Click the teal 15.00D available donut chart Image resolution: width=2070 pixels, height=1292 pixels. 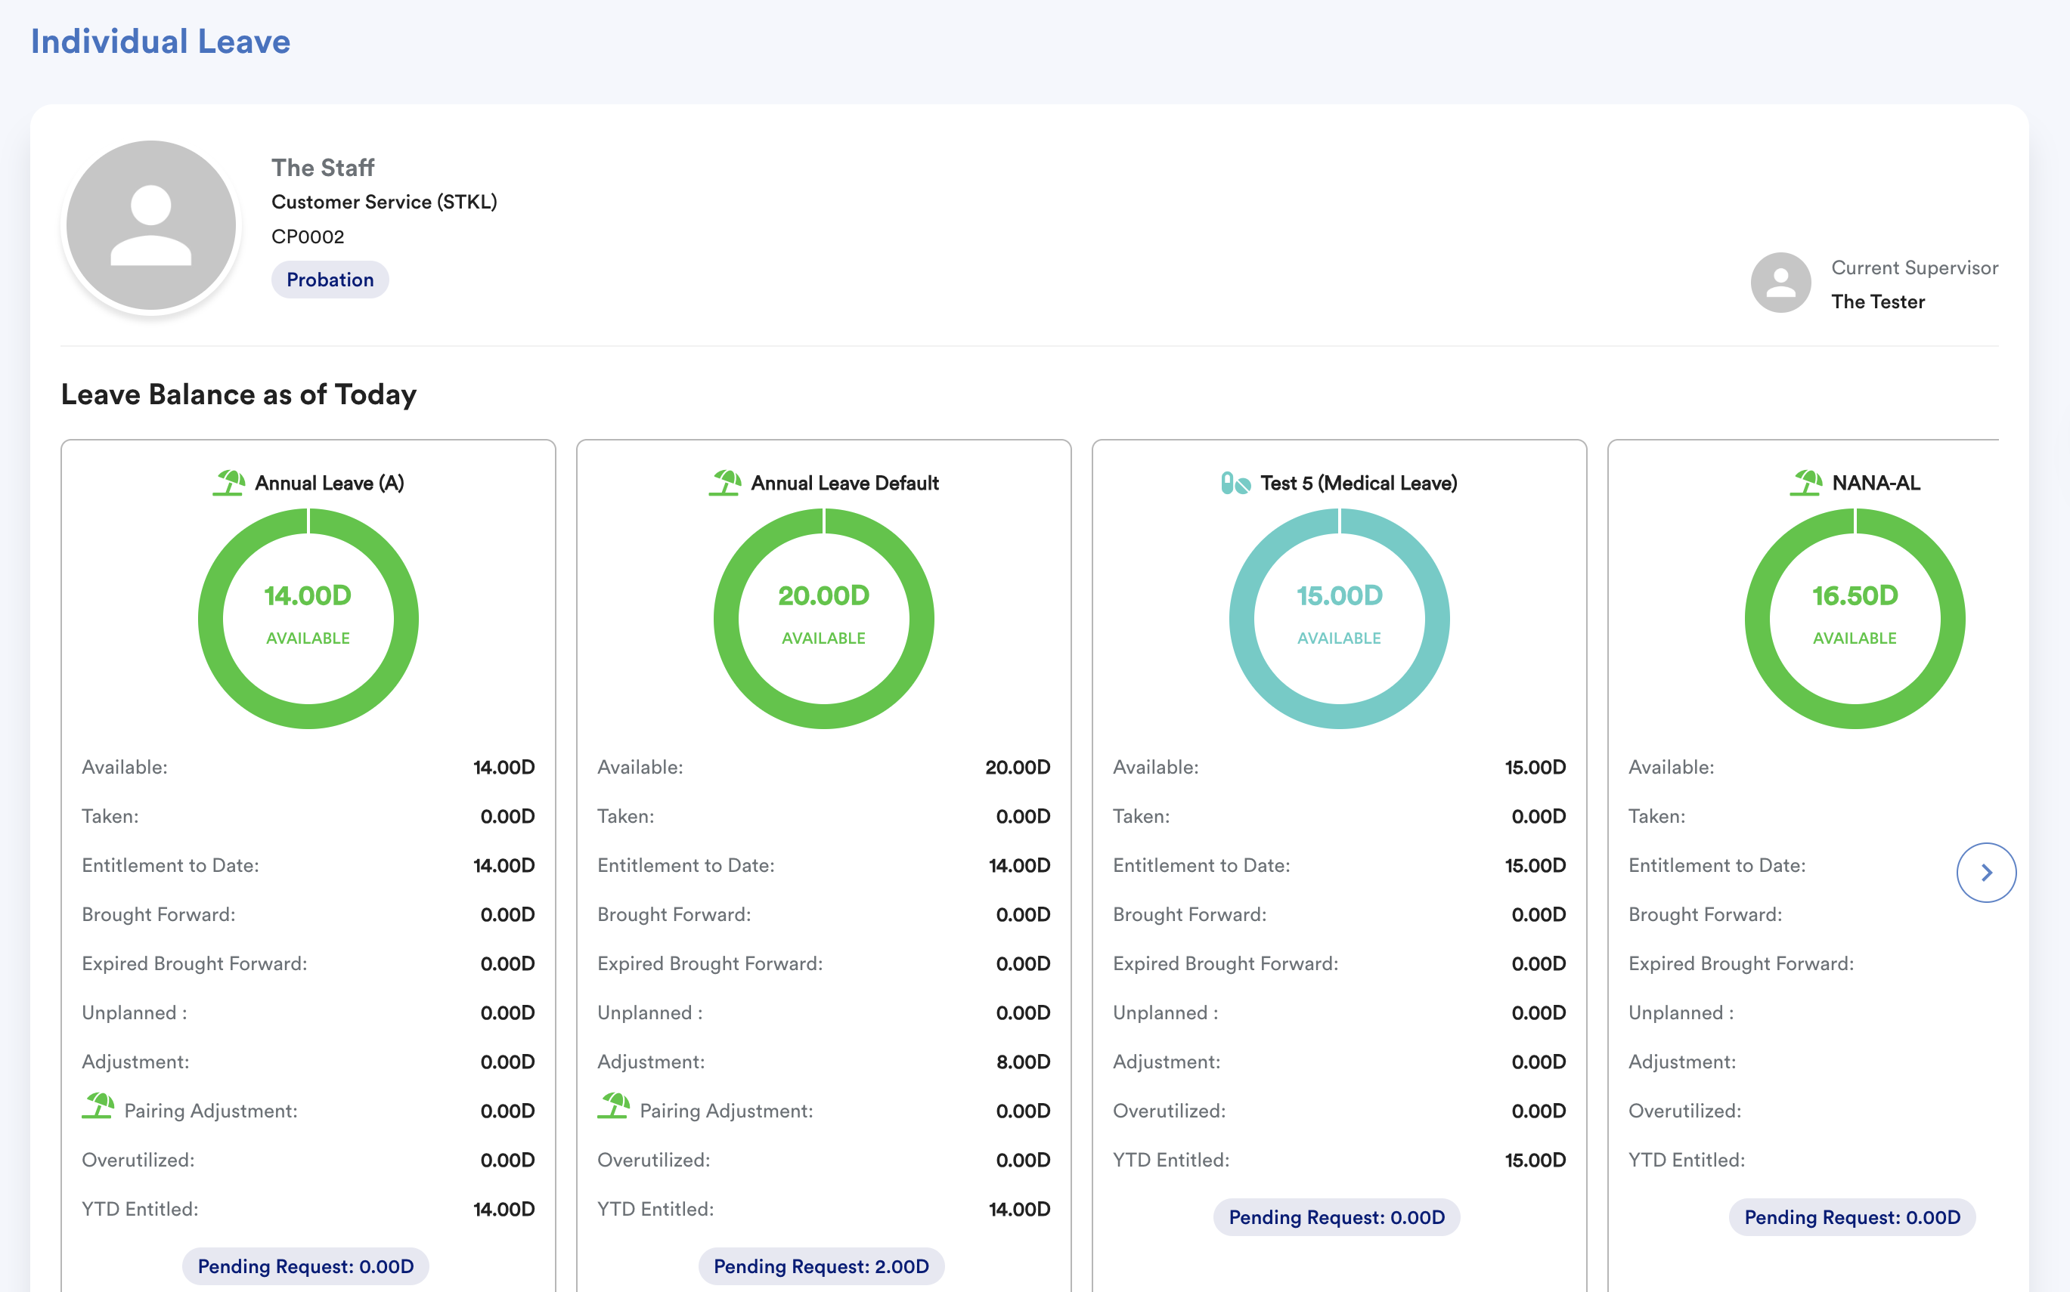1339,618
